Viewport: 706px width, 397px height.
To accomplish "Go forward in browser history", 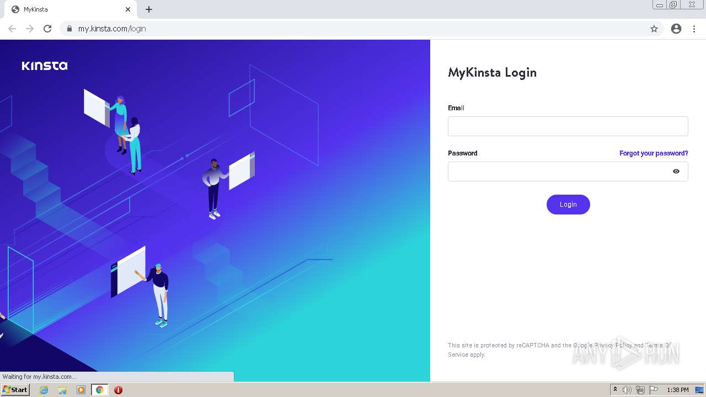I will (30, 29).
